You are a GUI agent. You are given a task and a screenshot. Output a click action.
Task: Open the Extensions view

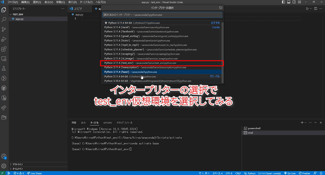(x=4, y=49)
